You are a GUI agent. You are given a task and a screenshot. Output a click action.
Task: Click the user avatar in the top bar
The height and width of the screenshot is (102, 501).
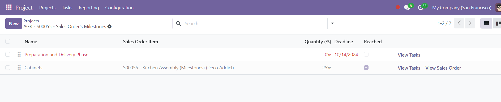click(498, 7)
